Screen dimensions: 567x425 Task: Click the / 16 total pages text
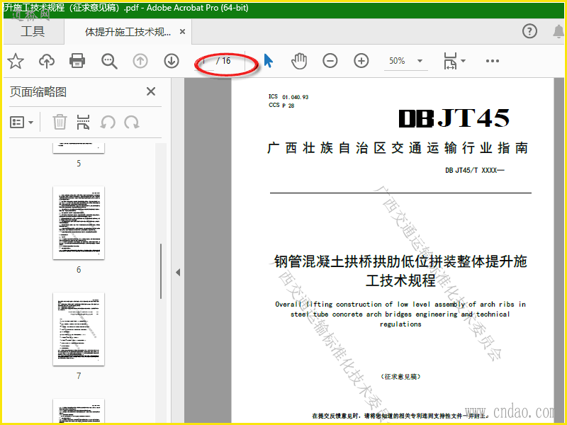tap(223, 61)
